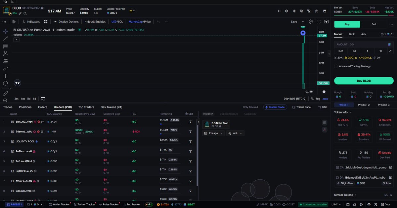The image size is (397, 208).
Task: Enable Advanced Trading Strategy checkbox
Action: tap(336, 66)
